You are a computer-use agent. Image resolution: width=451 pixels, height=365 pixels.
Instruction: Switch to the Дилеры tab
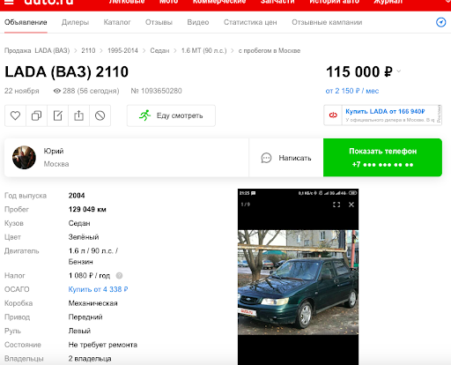pos(75,22)
